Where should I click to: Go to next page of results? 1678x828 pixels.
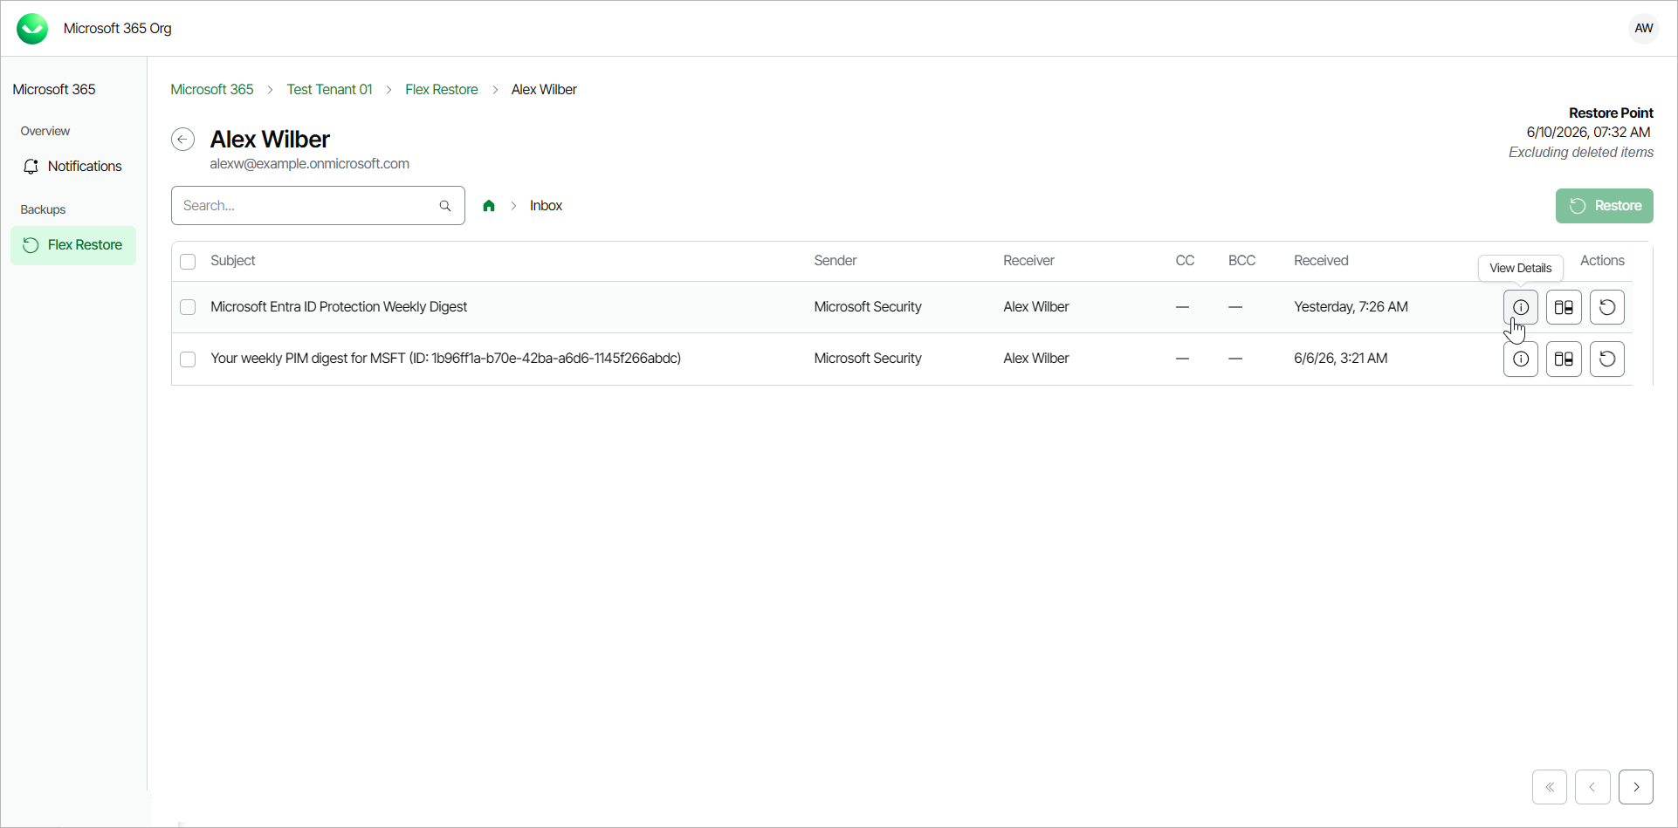point(1636,787)
